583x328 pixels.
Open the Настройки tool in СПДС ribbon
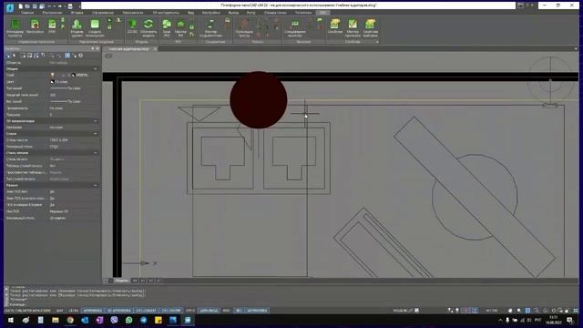(35, 26)
